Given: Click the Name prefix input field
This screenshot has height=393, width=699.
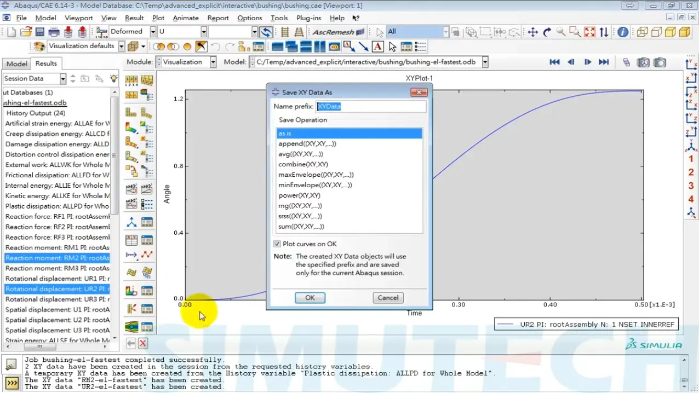Looking at the screenshot, I should pos(371,106).
